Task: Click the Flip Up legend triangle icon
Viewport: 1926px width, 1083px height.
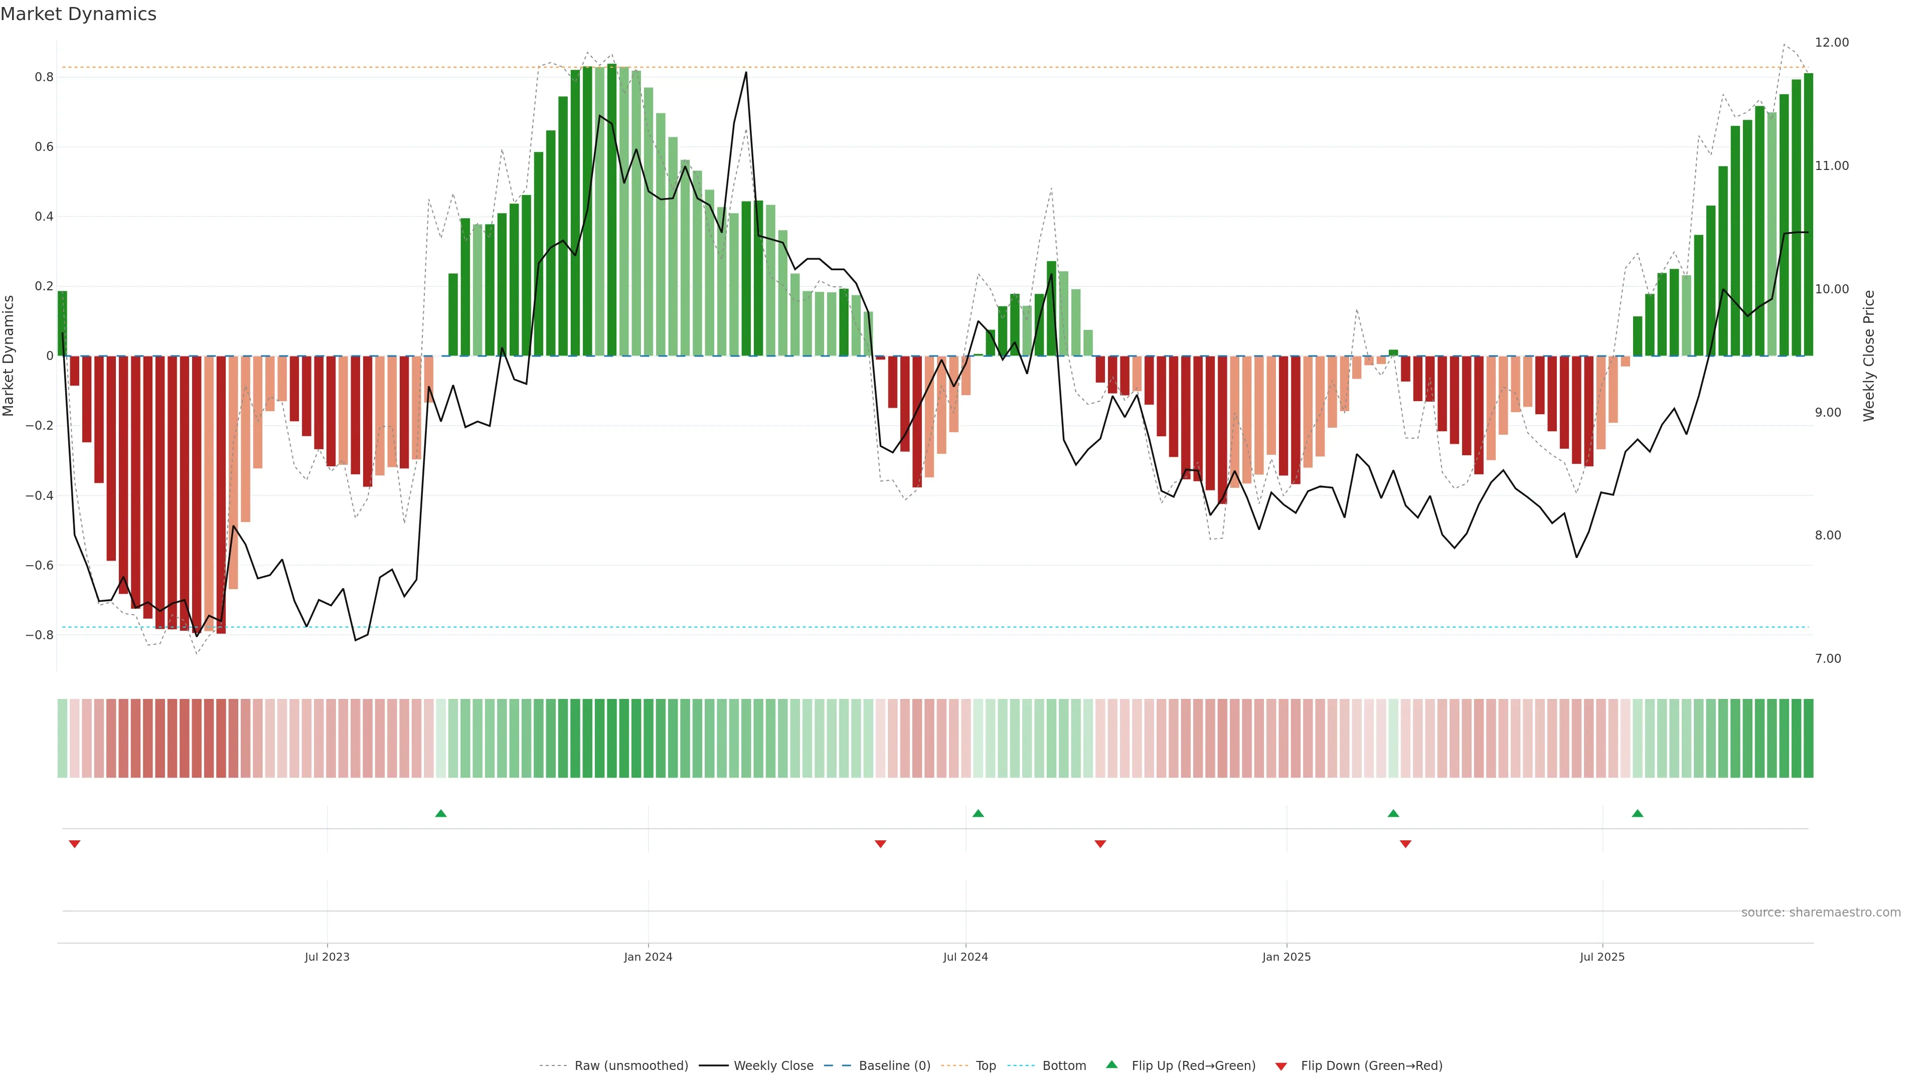Action: click(x=1111, y=1064)
